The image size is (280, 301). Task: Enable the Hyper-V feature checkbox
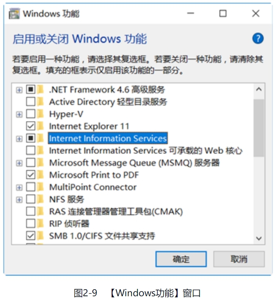(x=31, y=114)
